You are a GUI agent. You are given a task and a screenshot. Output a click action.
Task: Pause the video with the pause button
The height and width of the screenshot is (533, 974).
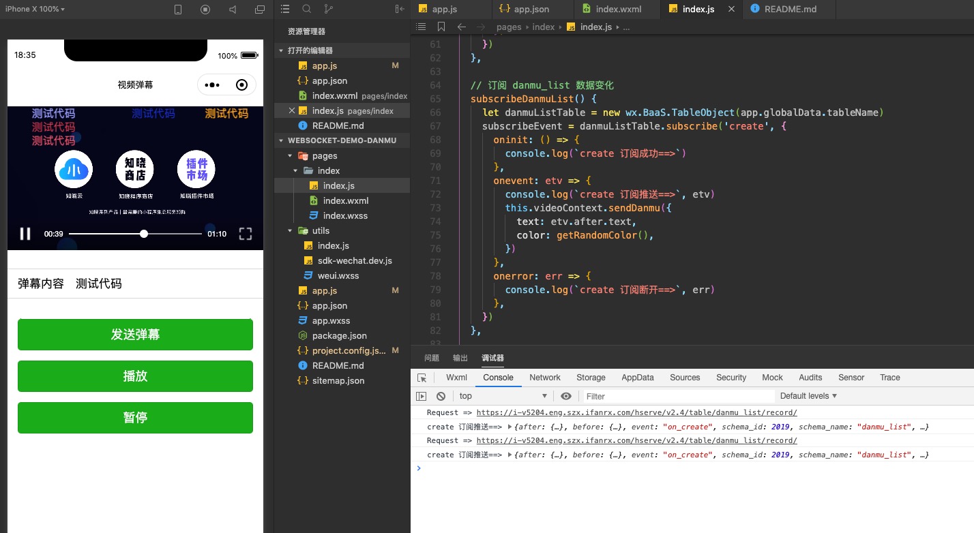pos(25,234)
